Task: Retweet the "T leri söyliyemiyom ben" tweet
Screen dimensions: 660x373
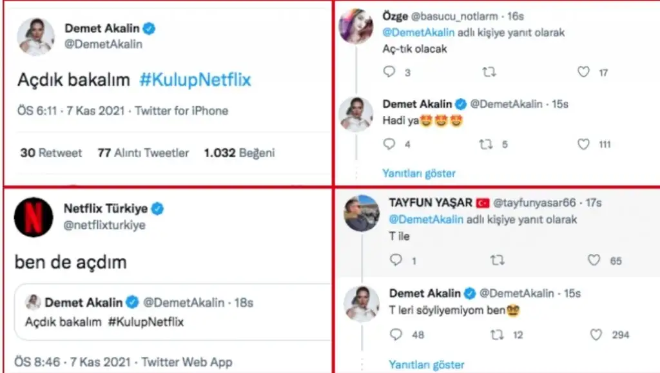Action: 497,334
